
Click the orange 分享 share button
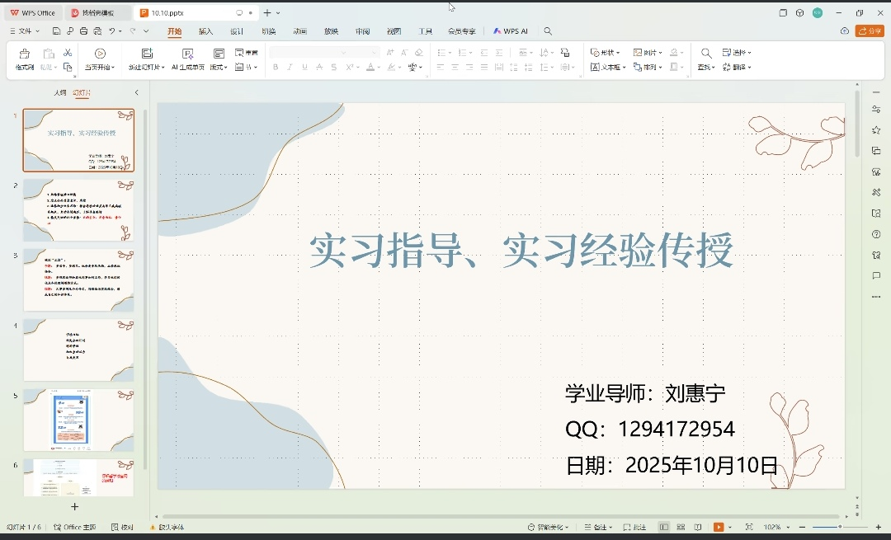point(869,31)
